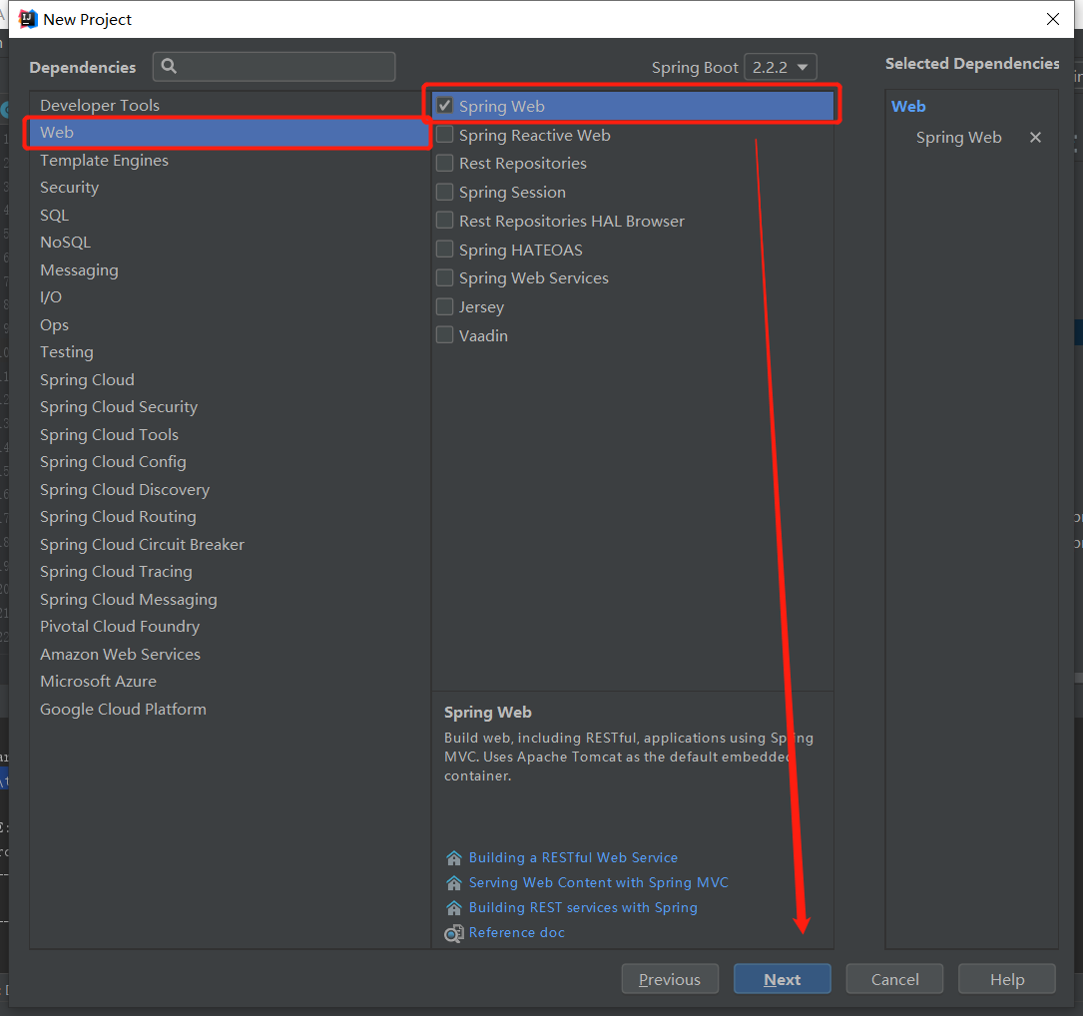This screenshot has width=1083, height=1016.
Task: Open the Security category
Action: click(230, 188)
